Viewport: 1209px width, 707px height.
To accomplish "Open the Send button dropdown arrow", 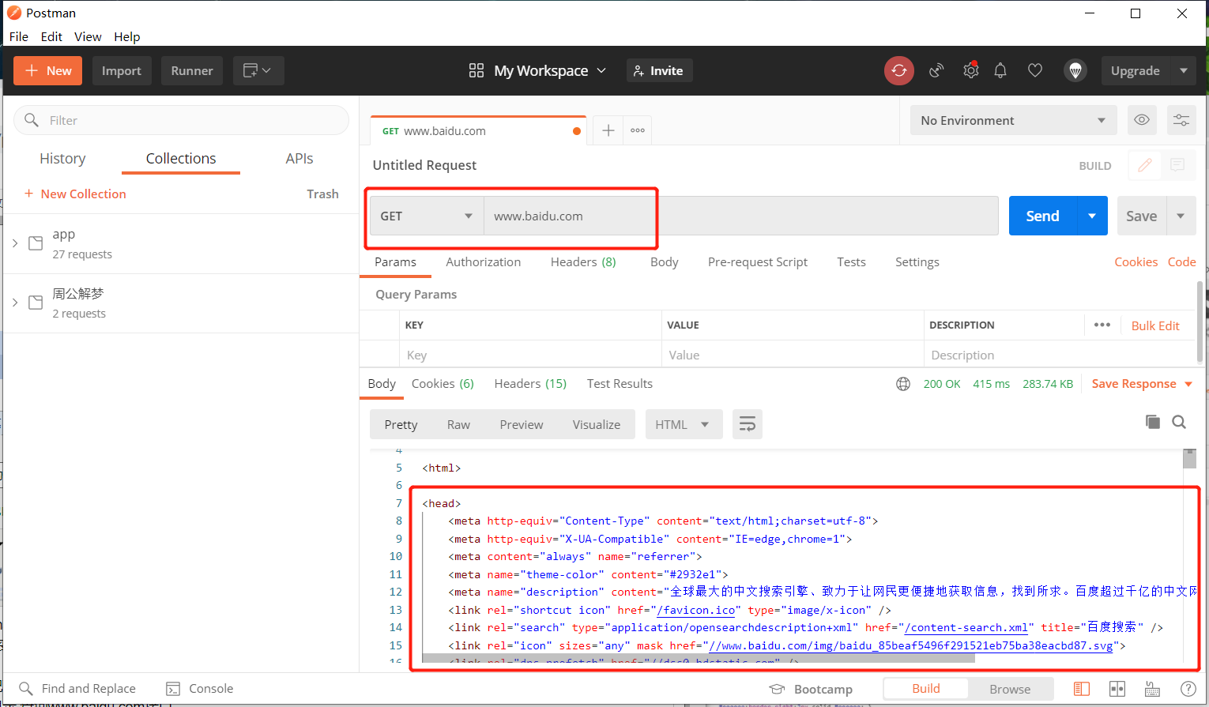I will [x=1092, y=216].
